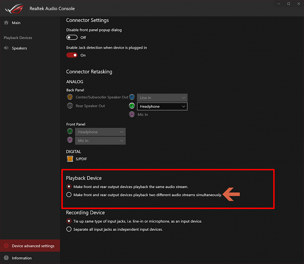This screenshot has height=264, width=304.
Task: Click the Rear Speaker Out label
Action: [x=90, y=106]
